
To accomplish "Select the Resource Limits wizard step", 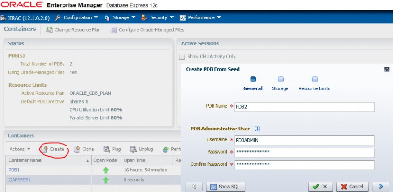I will [314, 88].
